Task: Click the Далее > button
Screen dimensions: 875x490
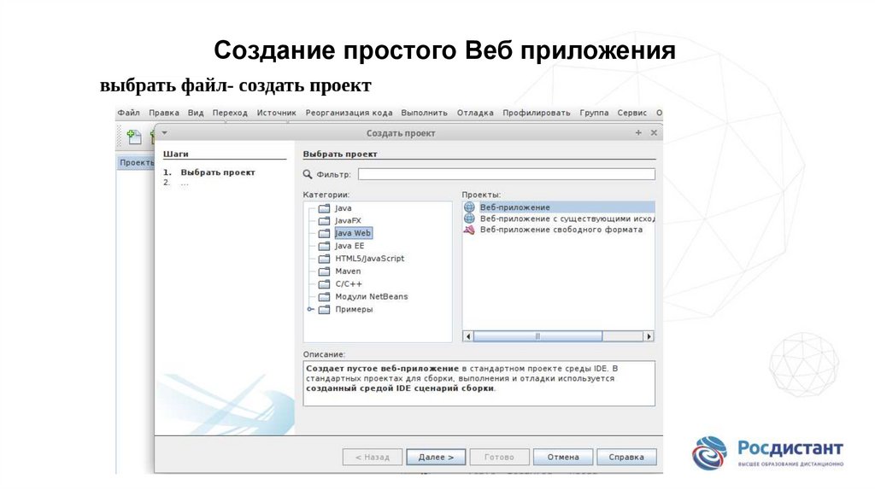Action: click(436, 457)
